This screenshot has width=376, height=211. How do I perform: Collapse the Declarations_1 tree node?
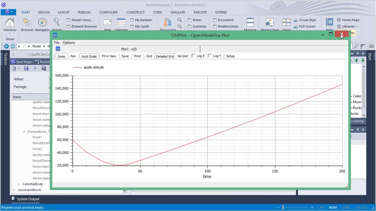click(24, 132)
